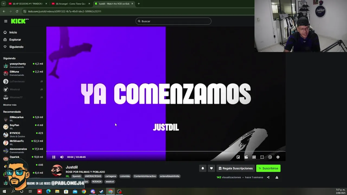
Task: Open the playback speed control
Action: [270, 157]
